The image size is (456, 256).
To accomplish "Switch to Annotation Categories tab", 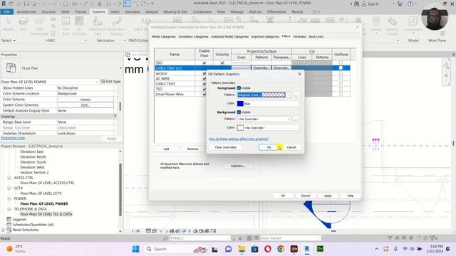I will click(193, 36).
